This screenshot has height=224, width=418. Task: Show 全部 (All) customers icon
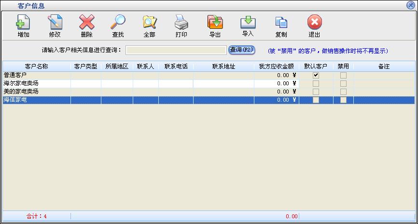[x=149, y=23]
